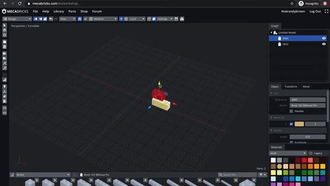Open the Bricks category dropdown

43,175
